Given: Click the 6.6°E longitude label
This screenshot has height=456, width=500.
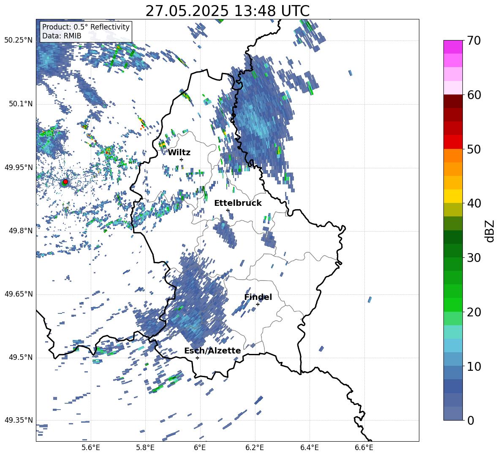Looking at the screenshot, I should click(x=364, y=448).
